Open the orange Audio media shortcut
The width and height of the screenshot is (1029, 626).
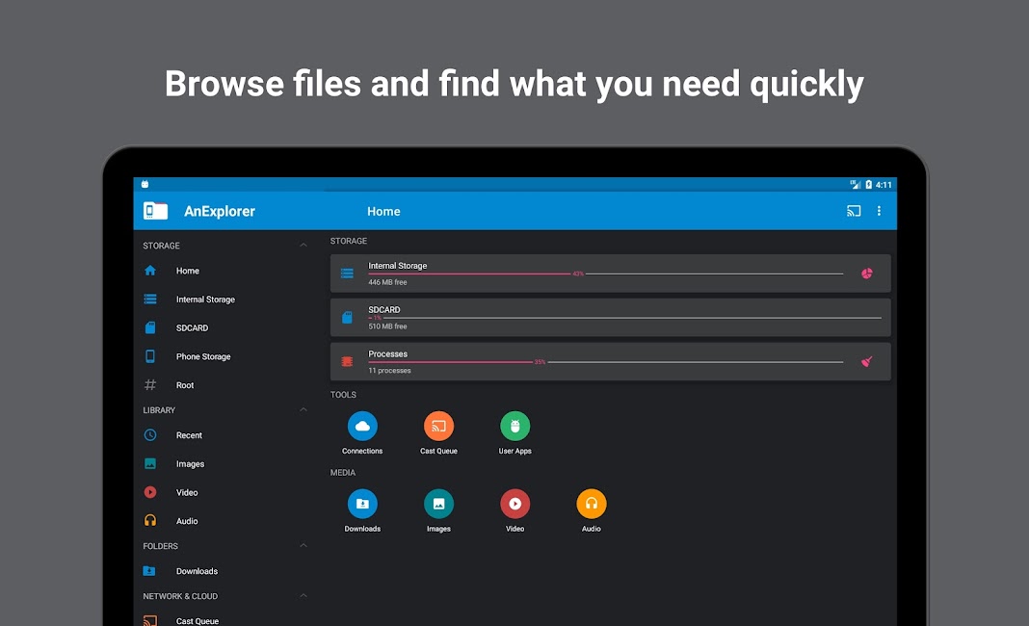pyautogui.click(x=592, y=504)
